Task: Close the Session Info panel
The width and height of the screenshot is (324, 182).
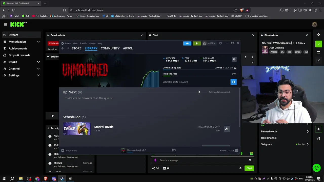Action: (x=141, y=35)
